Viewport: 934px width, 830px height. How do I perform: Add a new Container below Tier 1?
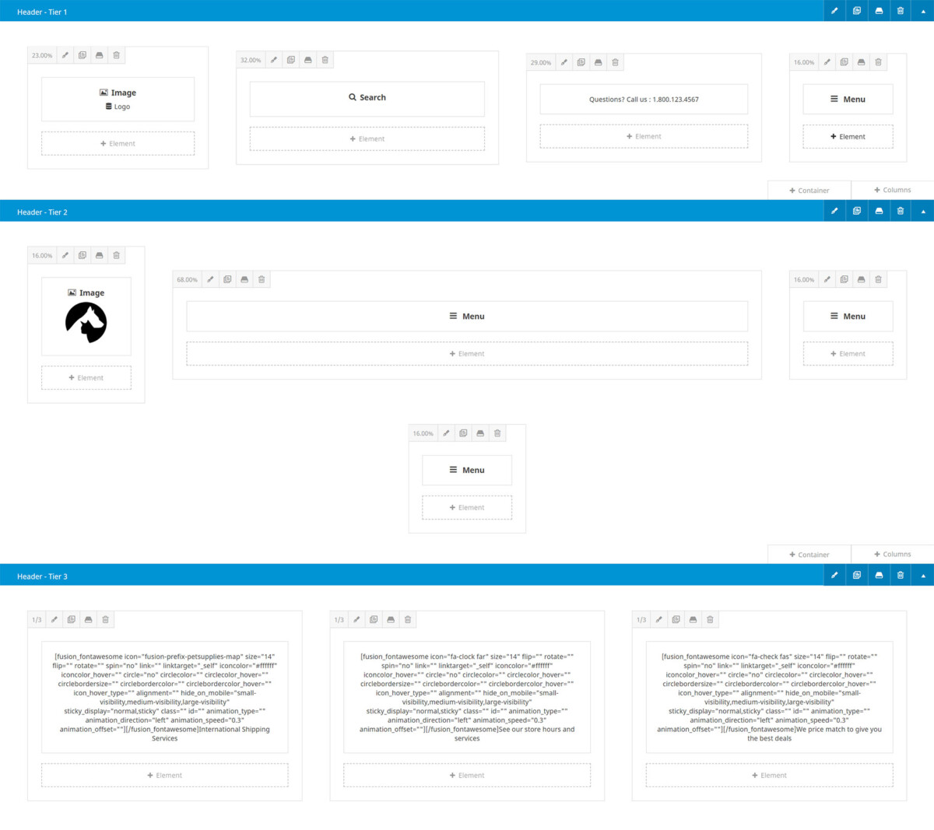click(x=809, y=190)
